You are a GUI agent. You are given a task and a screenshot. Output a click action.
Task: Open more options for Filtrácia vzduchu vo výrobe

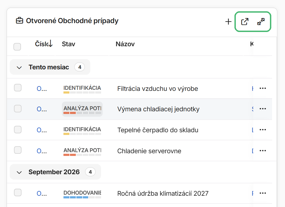(263, 88)
